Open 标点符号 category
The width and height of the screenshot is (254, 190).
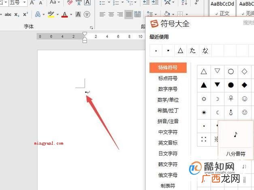pyautogui.click(x=168, y=79)
